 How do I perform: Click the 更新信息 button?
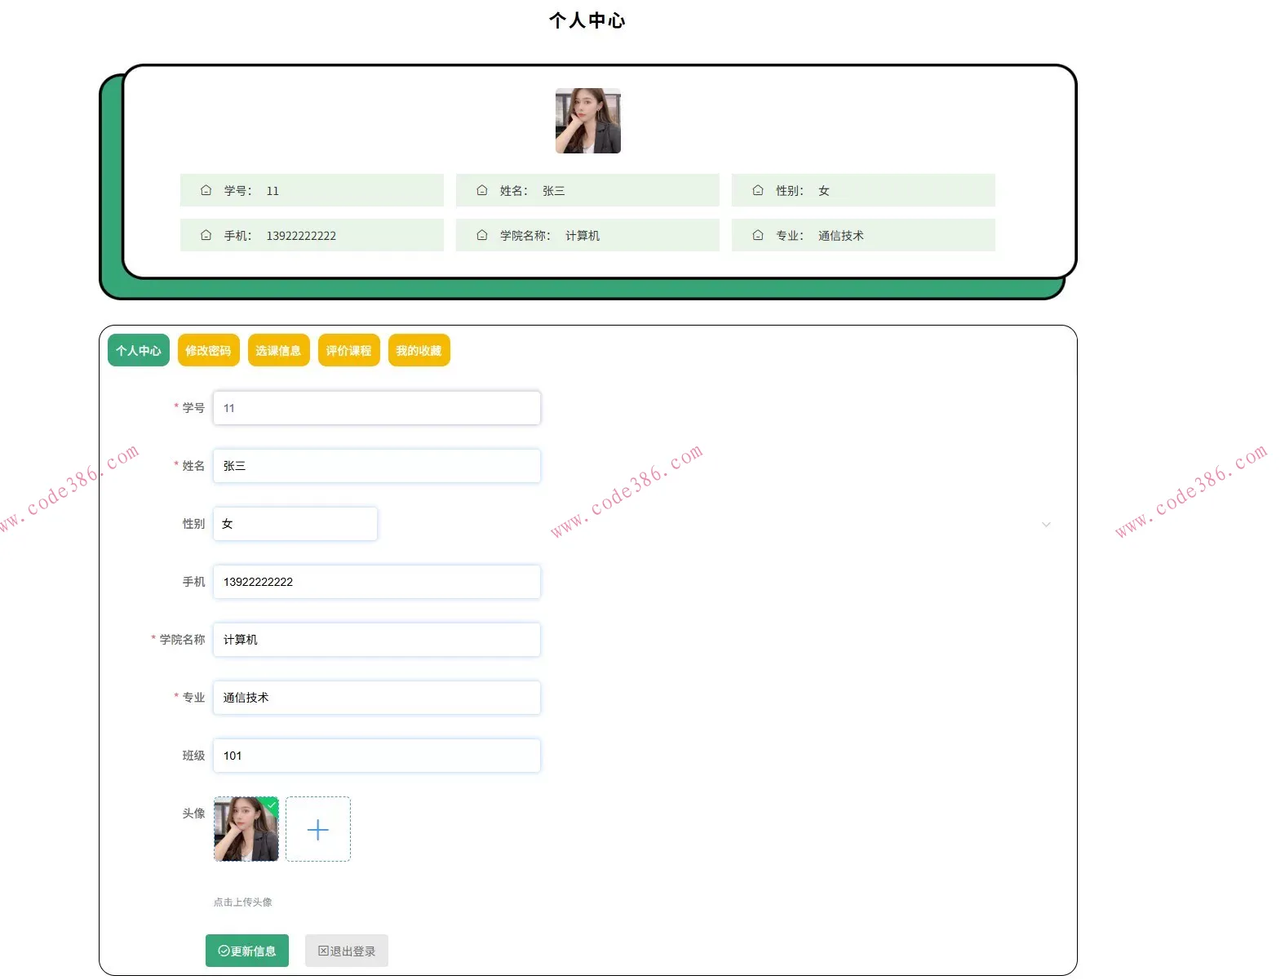click(247, 951)
